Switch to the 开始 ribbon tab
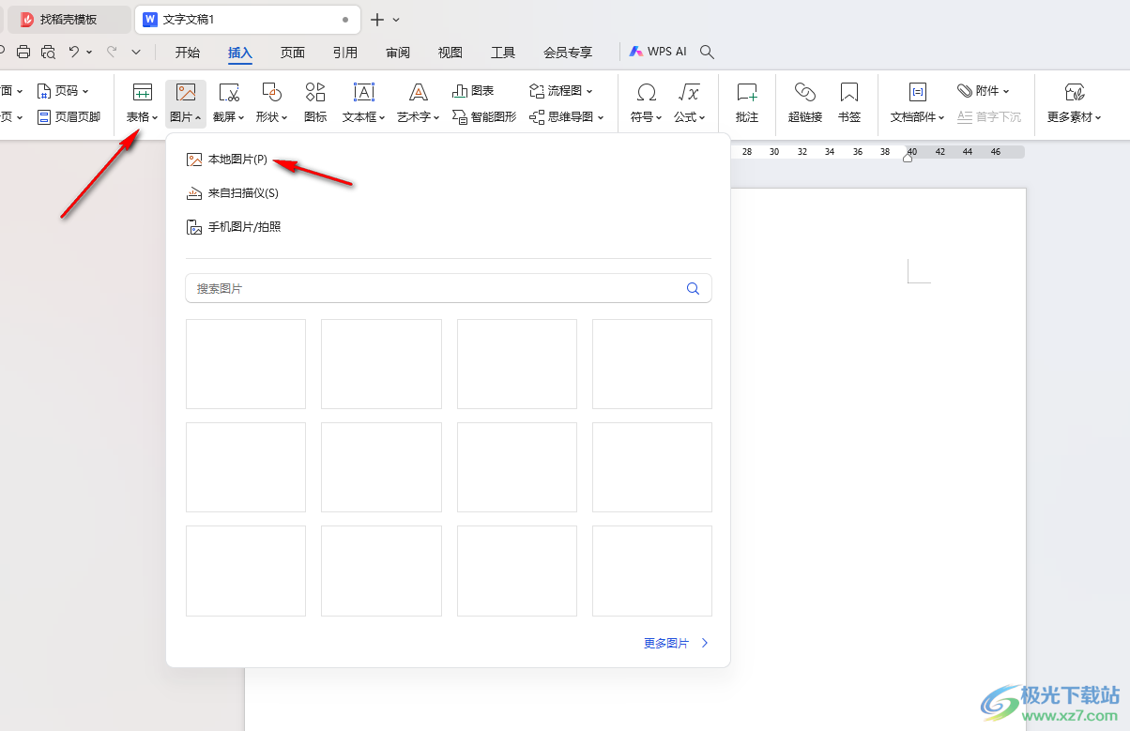The height and width of the screenshot is (731, 1130). [188, 53]
